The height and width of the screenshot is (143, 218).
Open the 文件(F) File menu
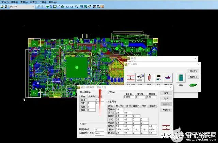click(5, 2)
